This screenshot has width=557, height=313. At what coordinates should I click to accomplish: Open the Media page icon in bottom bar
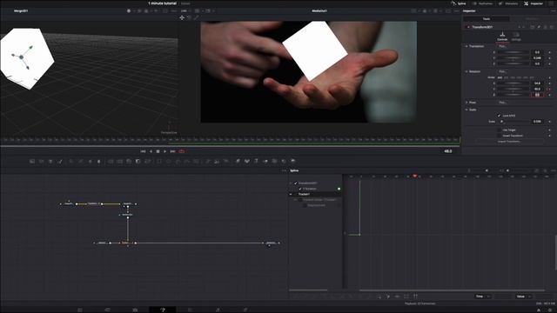pos(80,310)
